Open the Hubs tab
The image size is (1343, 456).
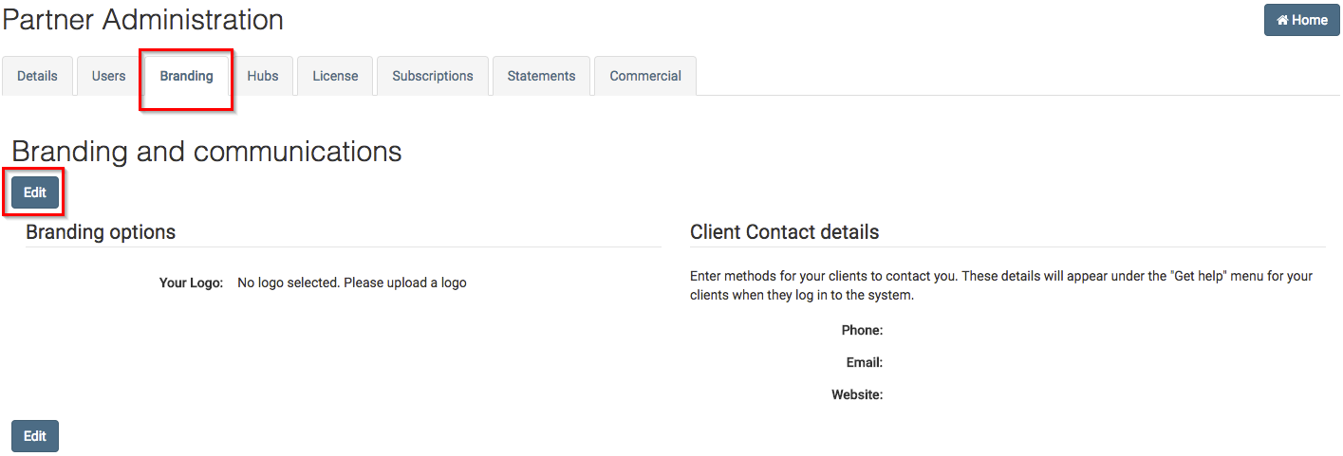coord(263,76)
